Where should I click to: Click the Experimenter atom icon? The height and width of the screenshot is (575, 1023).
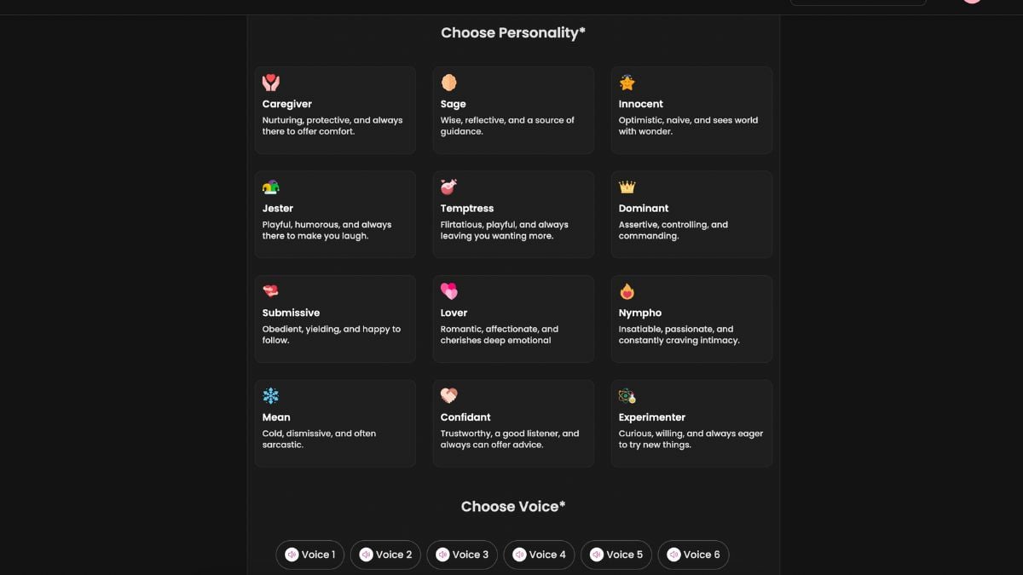tap(627, 396)
